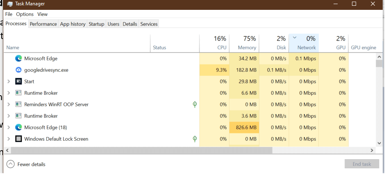Viewport: 386px width, 174px height.
Task: Open the Startup tab
Action: (x=96, y=24)
